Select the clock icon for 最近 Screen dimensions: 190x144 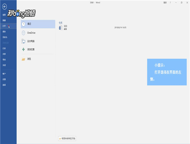coord(23,24)
